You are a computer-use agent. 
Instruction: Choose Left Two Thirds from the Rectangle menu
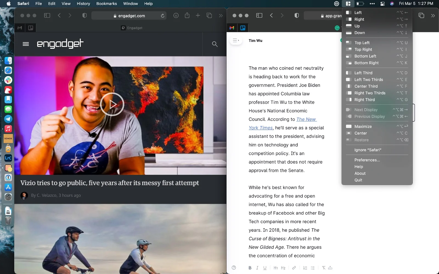coord(368,79)
